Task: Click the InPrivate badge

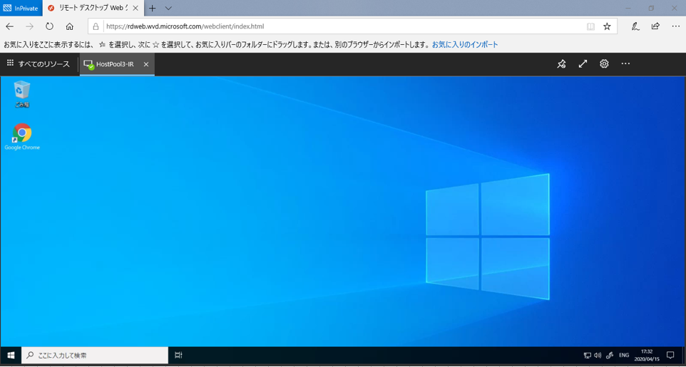Action: 21,9
